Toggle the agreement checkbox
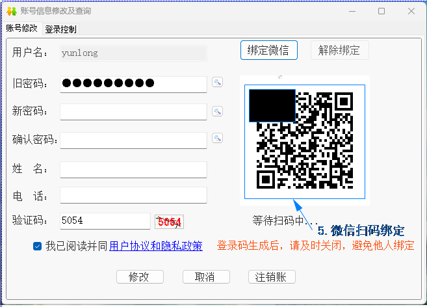 [37, 247]
